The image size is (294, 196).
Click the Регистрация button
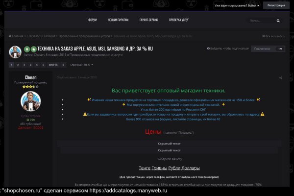coord(276,5)
